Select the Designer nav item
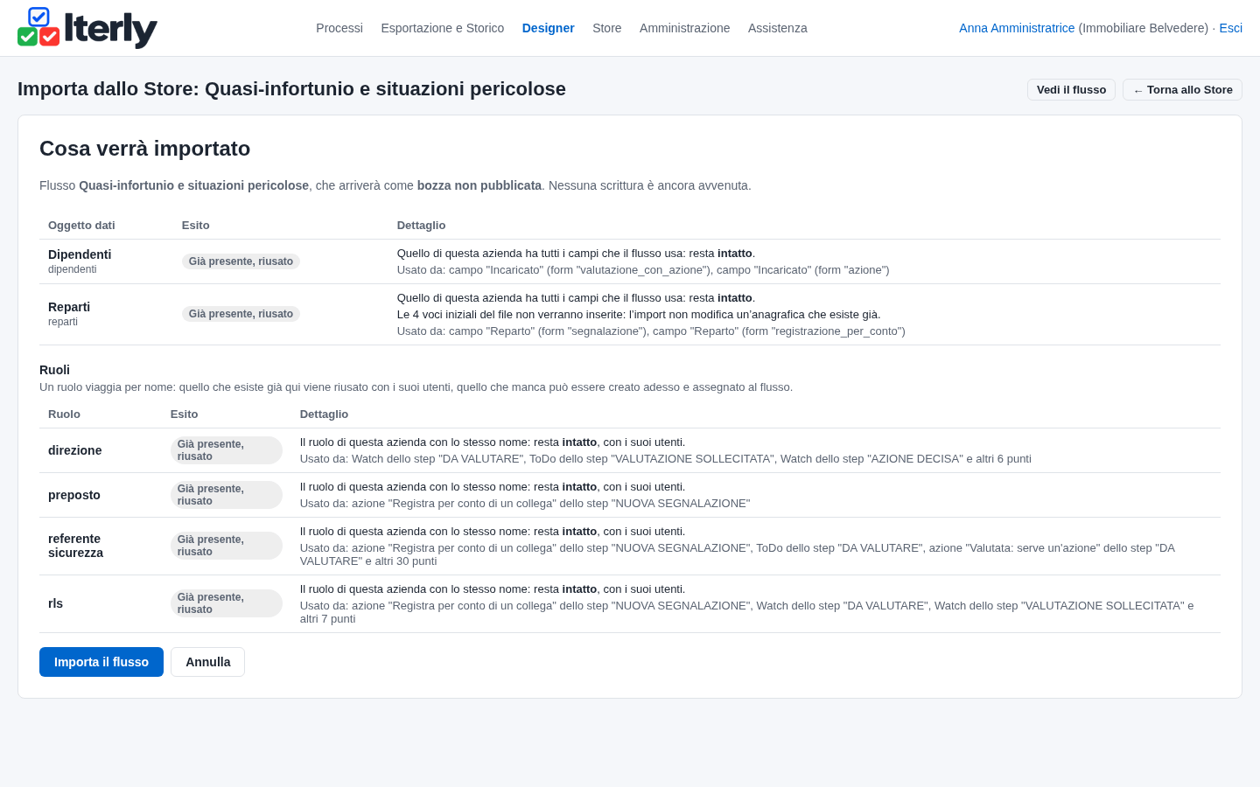 [549, 28]
